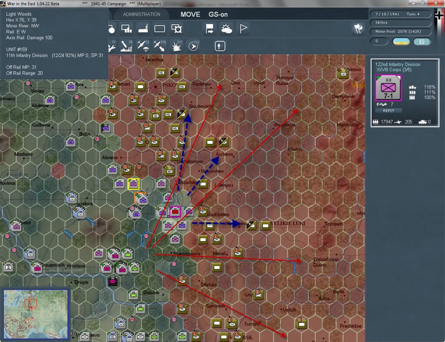Click the MOVE mode label
445x342 pixels.
tap(190, 14)
